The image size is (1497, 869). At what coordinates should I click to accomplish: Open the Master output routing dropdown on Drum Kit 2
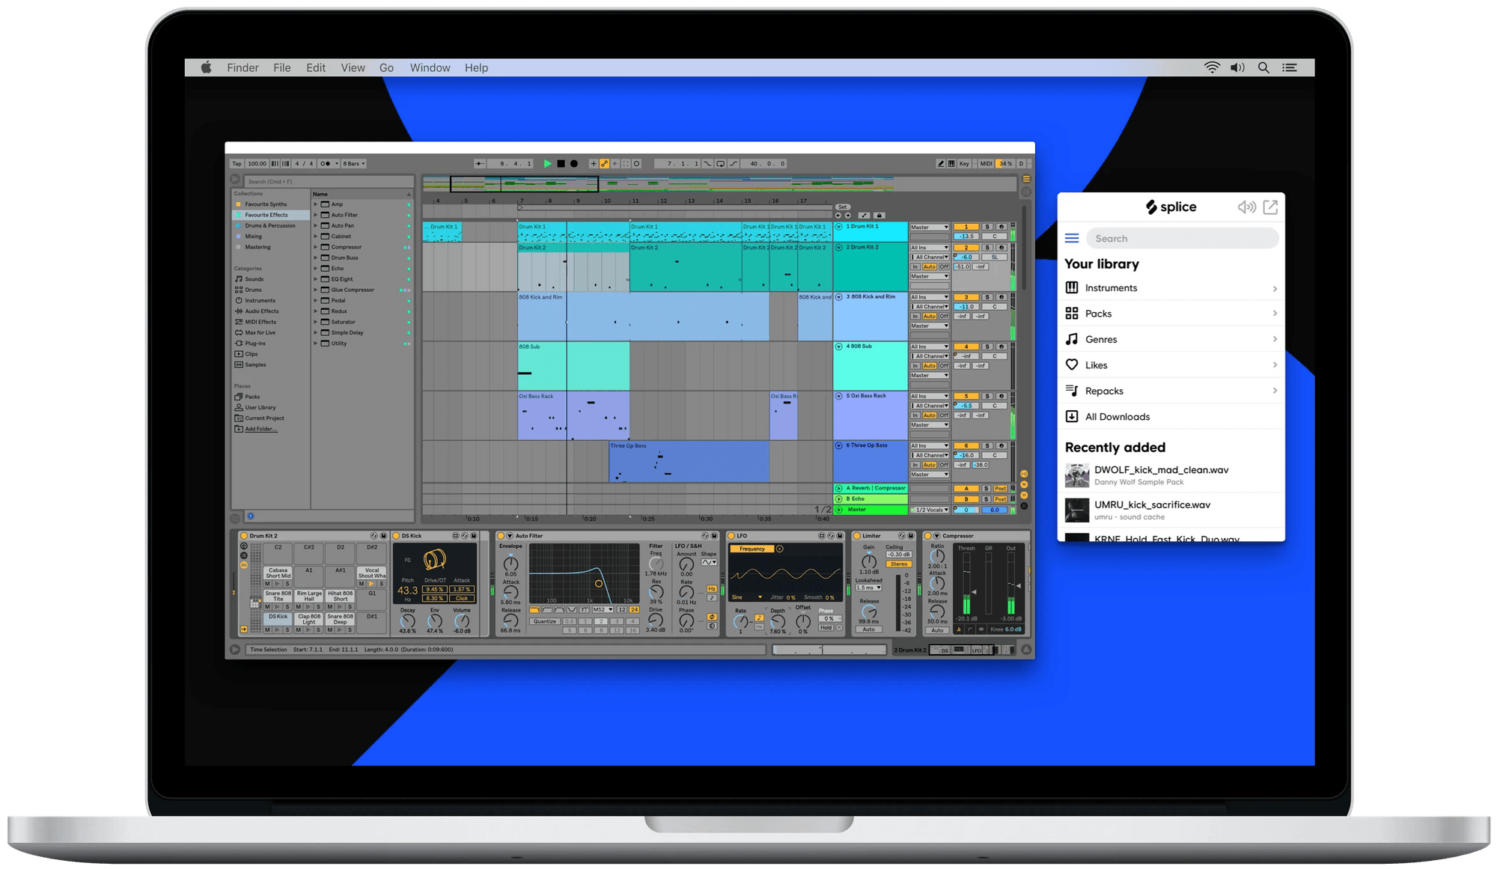pyautogui.click(x=930, y=276)
